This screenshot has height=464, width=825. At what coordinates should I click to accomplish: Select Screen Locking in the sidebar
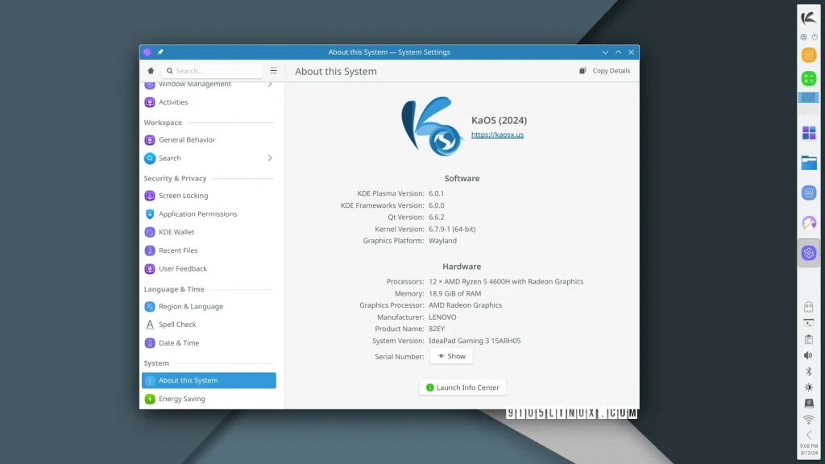point(183,196)
